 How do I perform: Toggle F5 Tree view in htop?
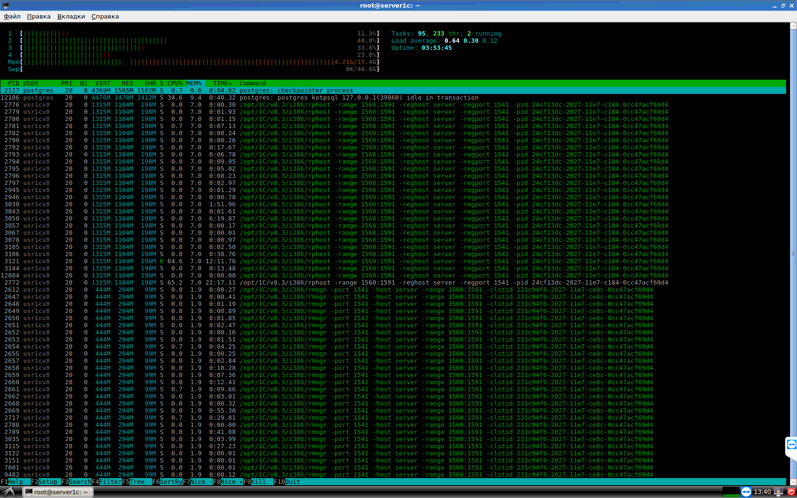(x=137, y=482)
